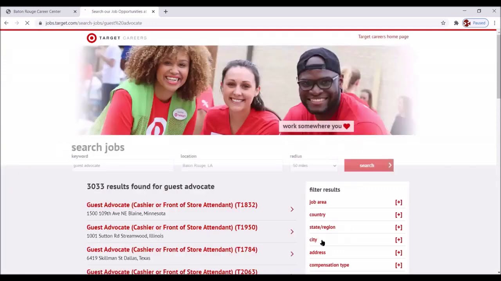Open the Chrome three-dot menu
The width and height of the screenshot is (501, 281).
pos(494,23)
